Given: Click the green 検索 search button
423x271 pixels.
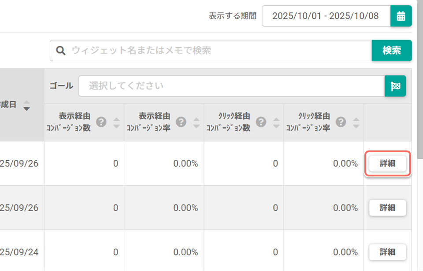Looking at the screenshot, I should click(x=392, y=51).
